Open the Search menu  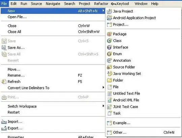pos(69,4)
